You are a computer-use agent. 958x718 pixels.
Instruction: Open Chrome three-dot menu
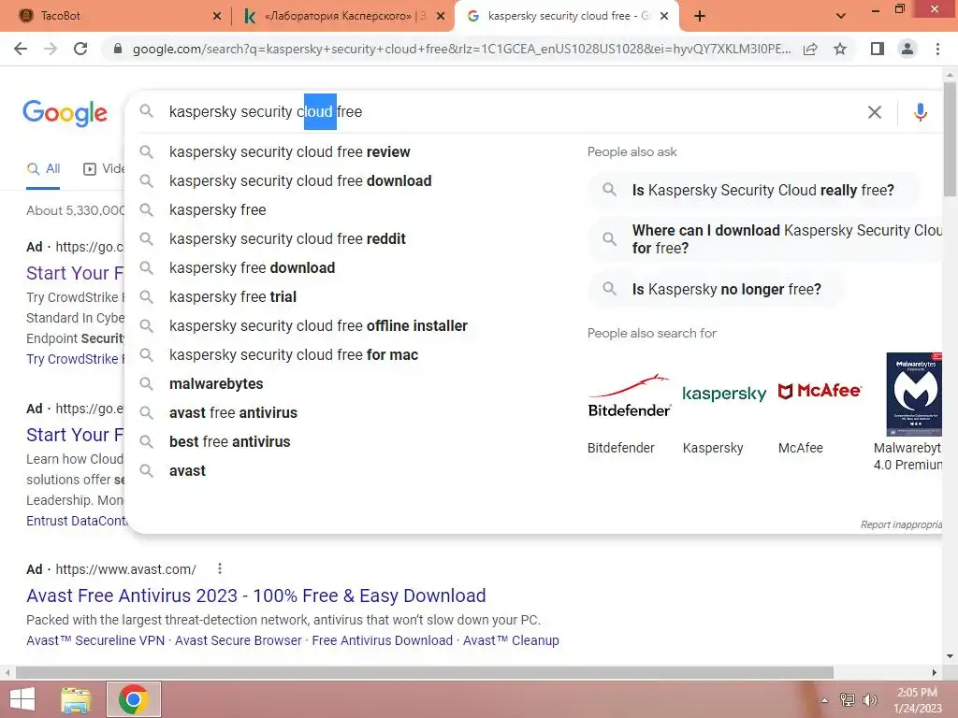(937, 49)
